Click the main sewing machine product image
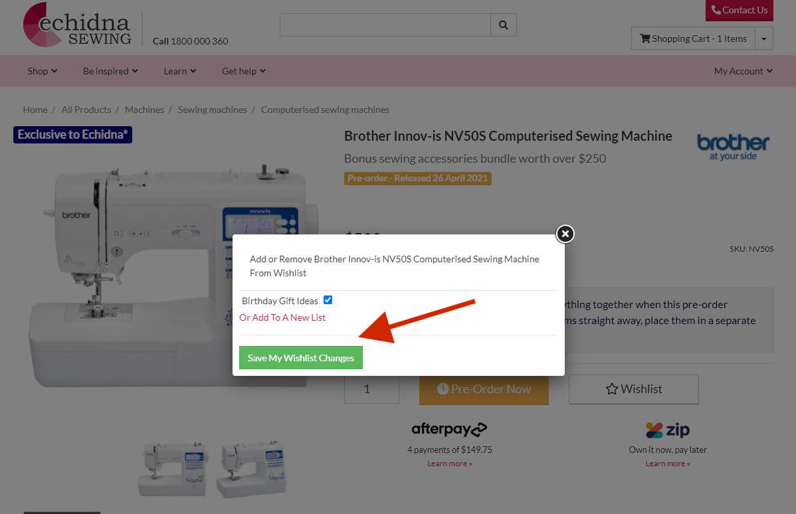This screenshot has width=796, height=514. (173, 276)
